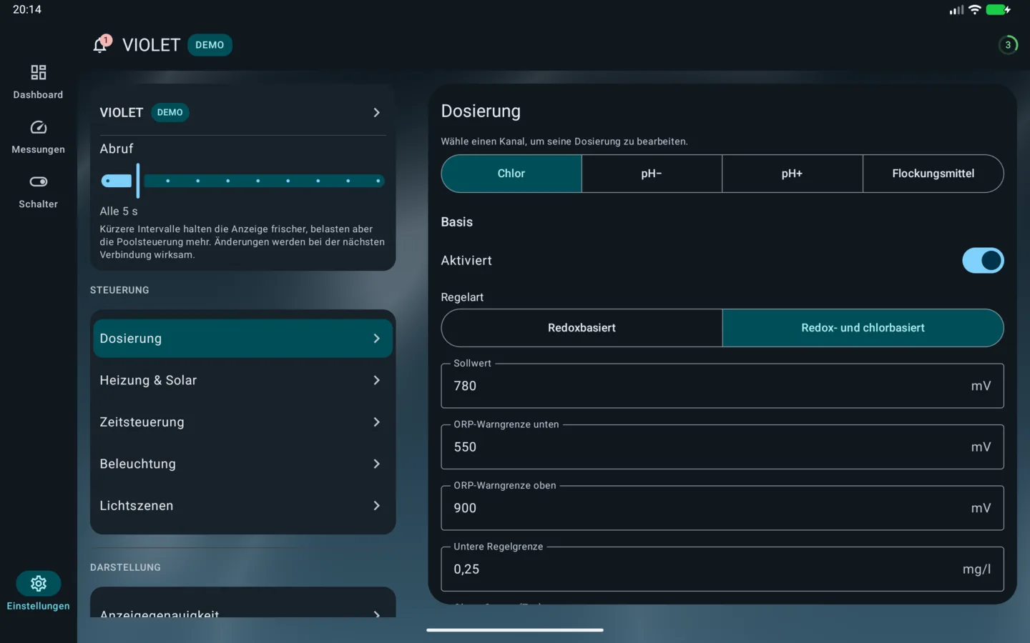
Task: Open Zeitsteuerung settings chevron
Action: tap(376, 422)
